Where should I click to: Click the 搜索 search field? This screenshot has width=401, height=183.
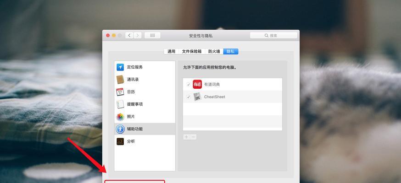click(273, 35)
